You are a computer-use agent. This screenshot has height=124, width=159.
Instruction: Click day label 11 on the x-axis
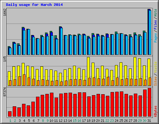tap(56, 121)
